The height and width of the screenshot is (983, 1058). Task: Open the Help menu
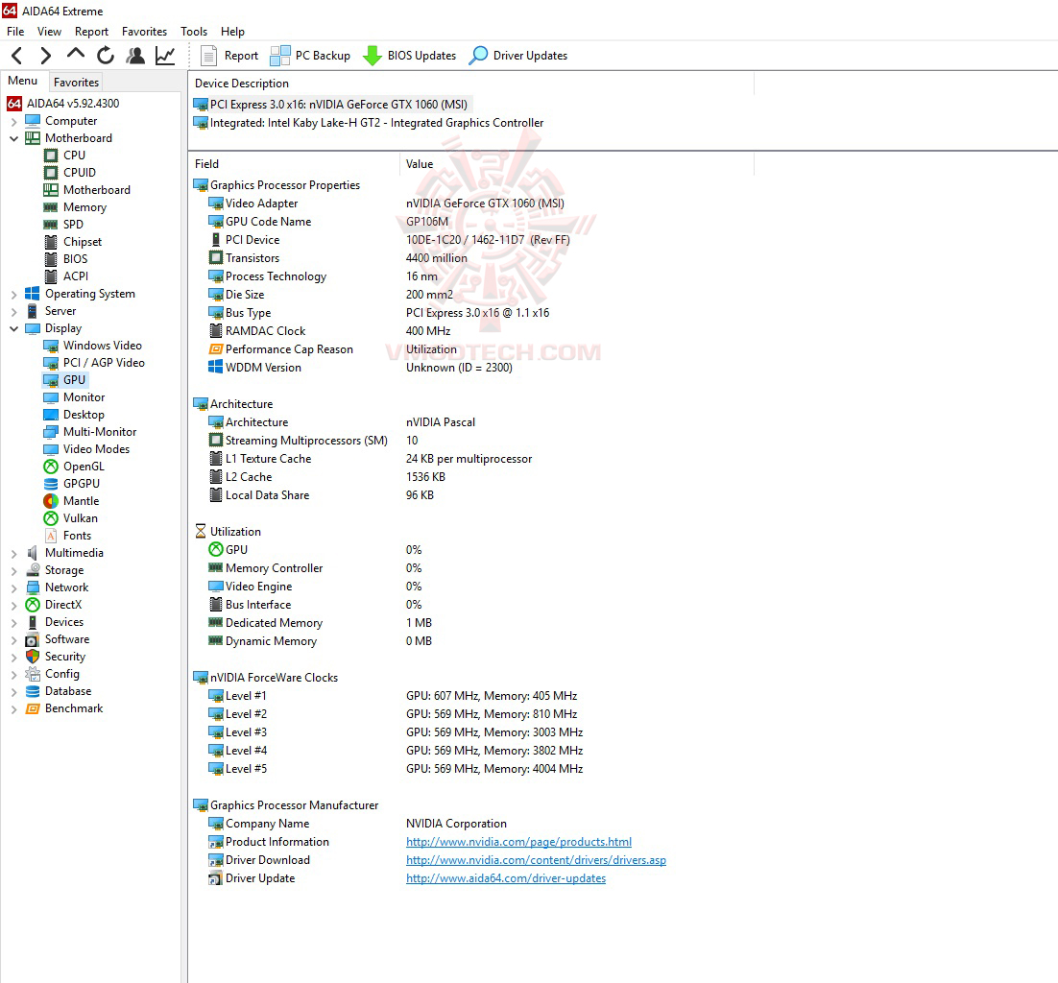tap(232, 32)
